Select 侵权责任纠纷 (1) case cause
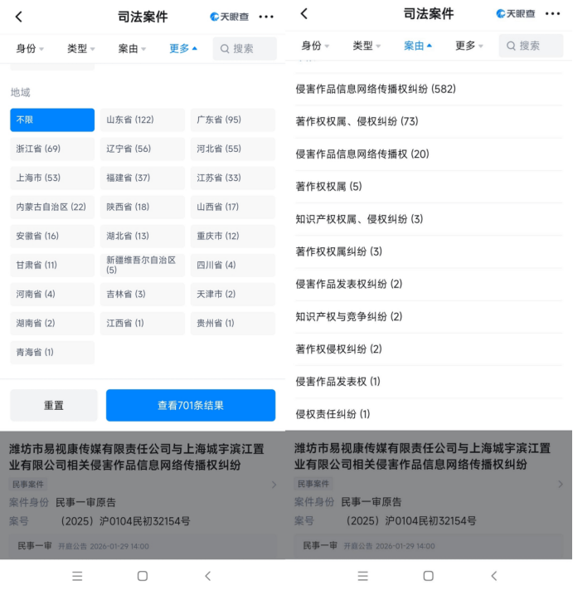 tap(333, 414)
